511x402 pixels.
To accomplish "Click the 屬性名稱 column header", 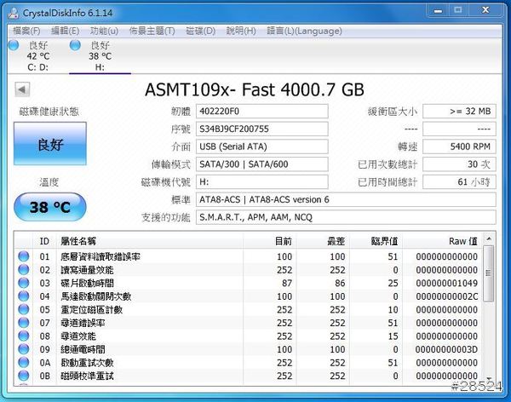I will click(x=150, y=241).
